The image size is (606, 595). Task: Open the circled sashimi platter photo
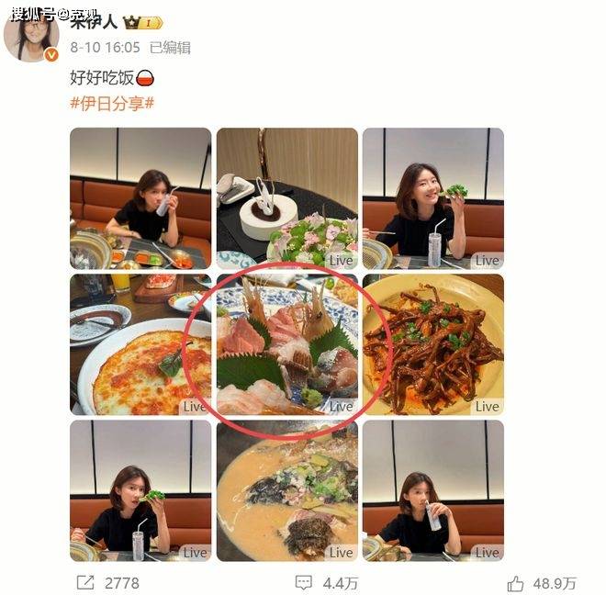click(287, 344)
